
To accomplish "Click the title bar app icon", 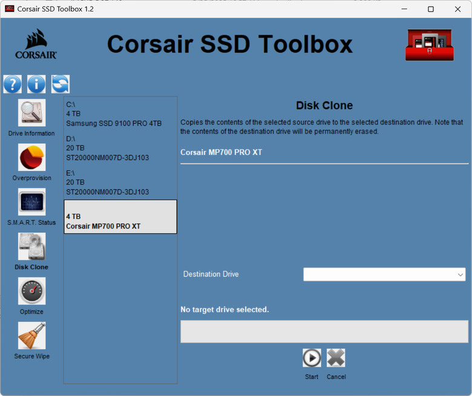I will (x=9, y=8).
